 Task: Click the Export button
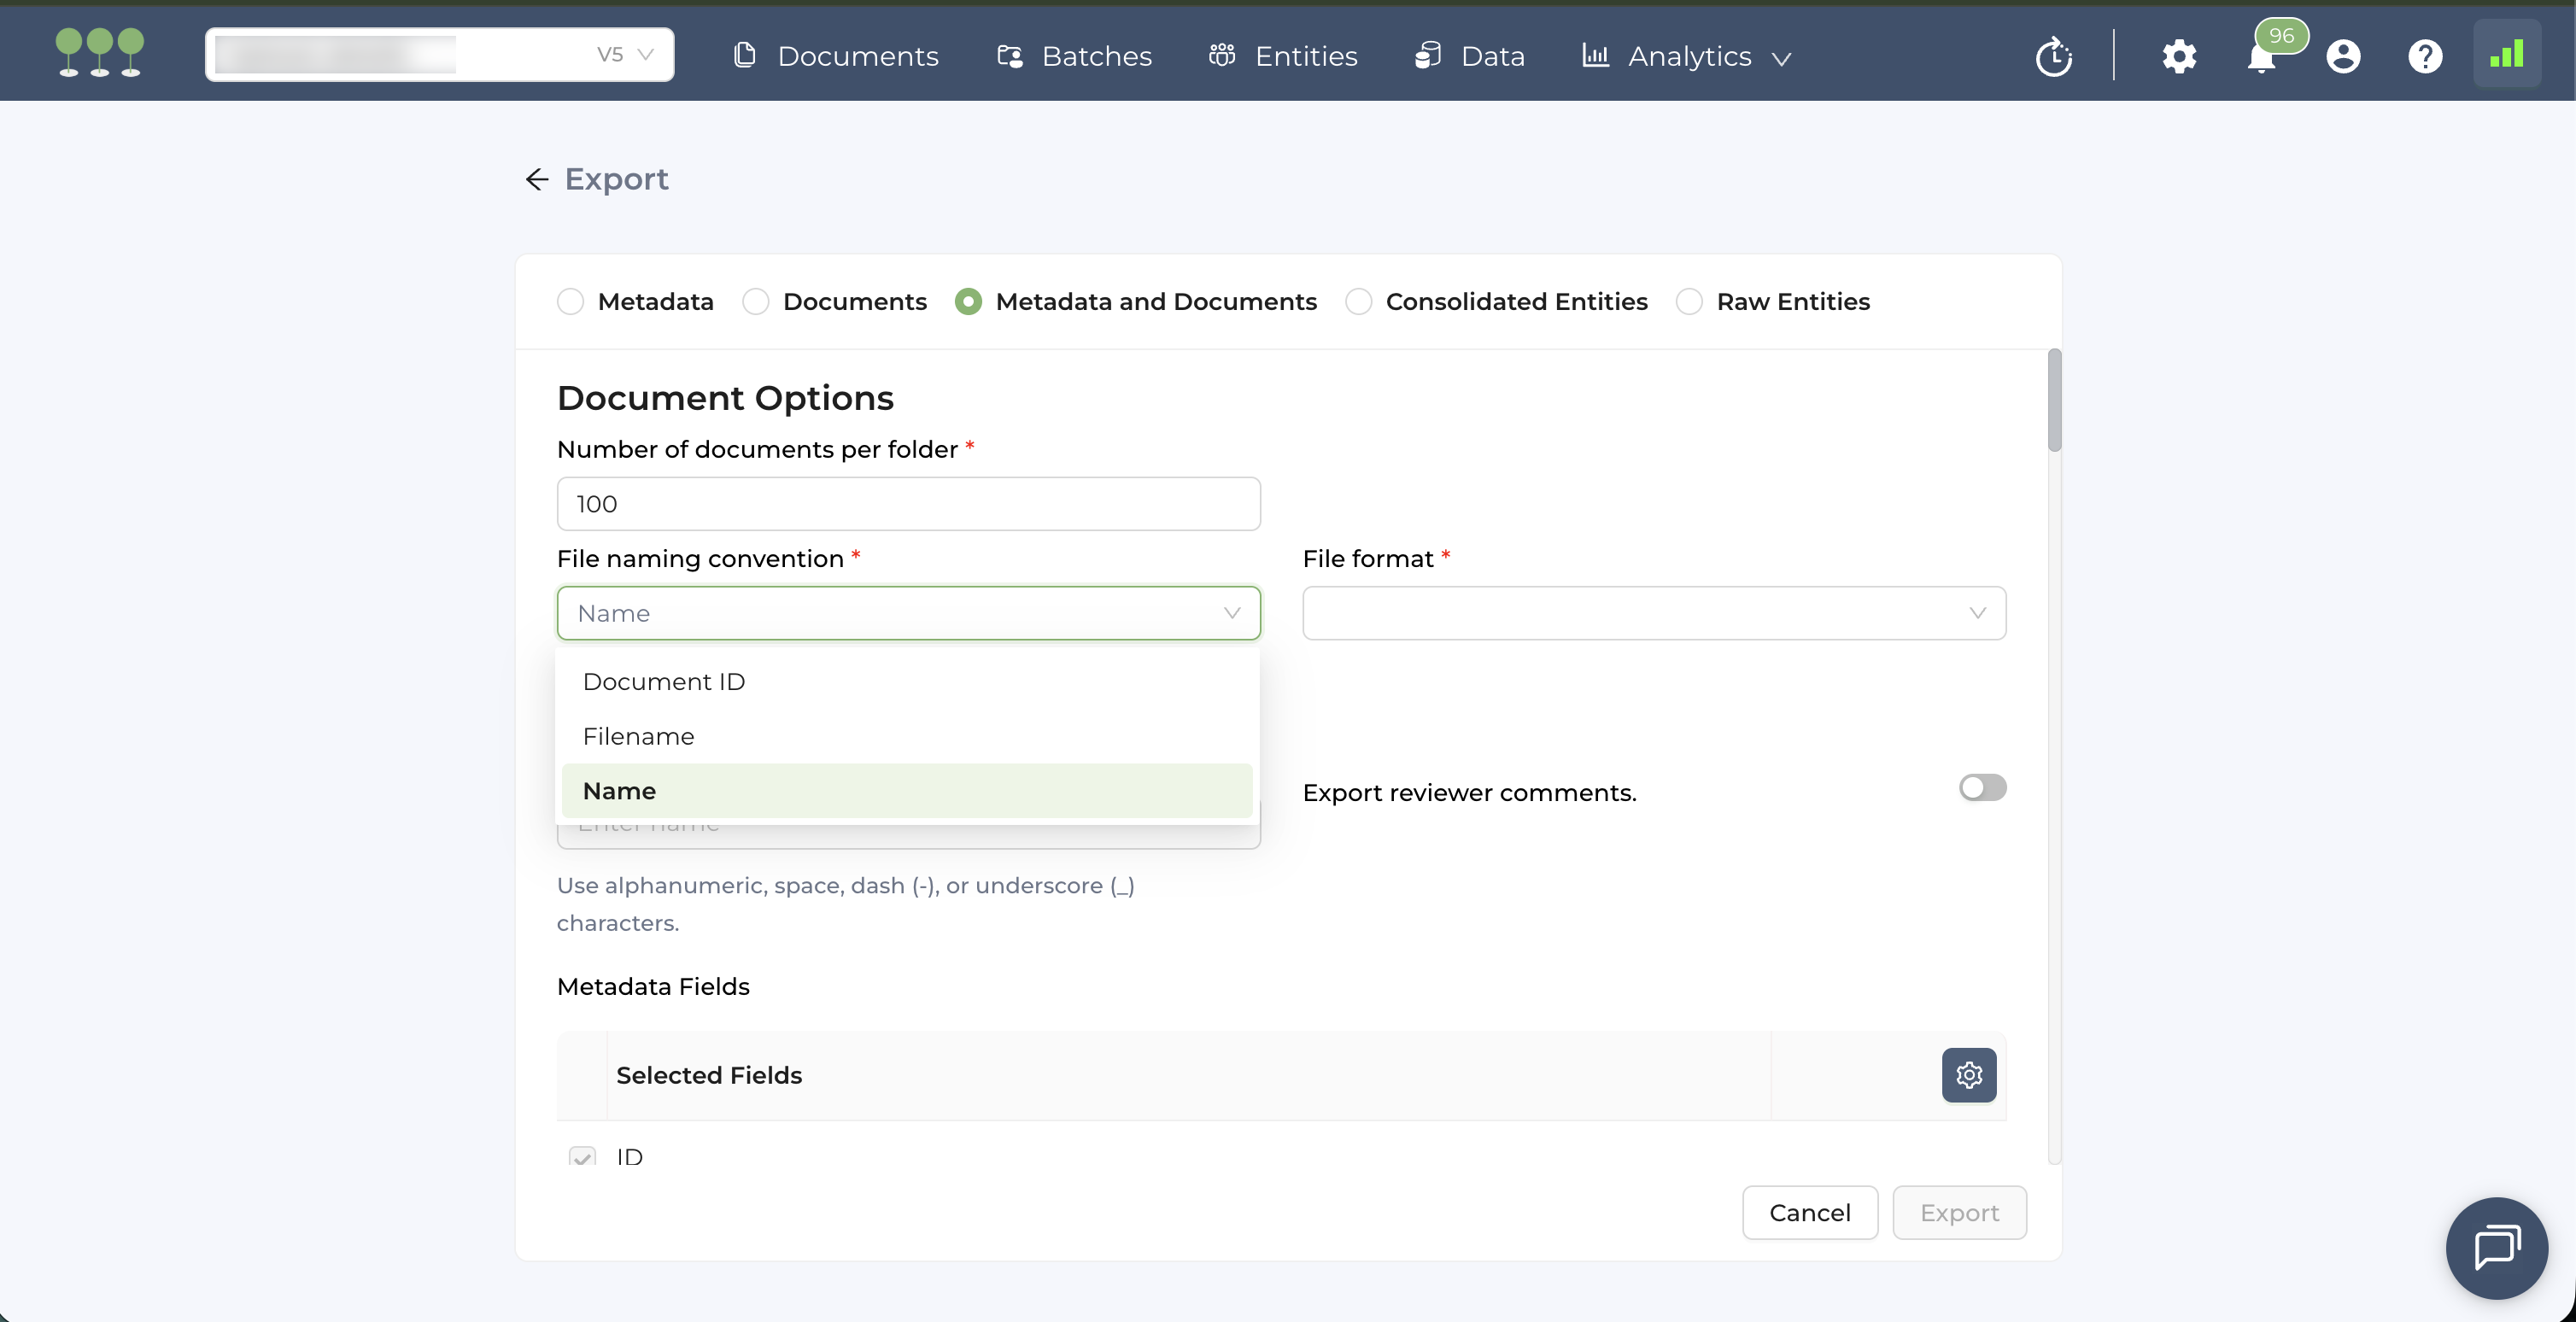[1959, 1213]
